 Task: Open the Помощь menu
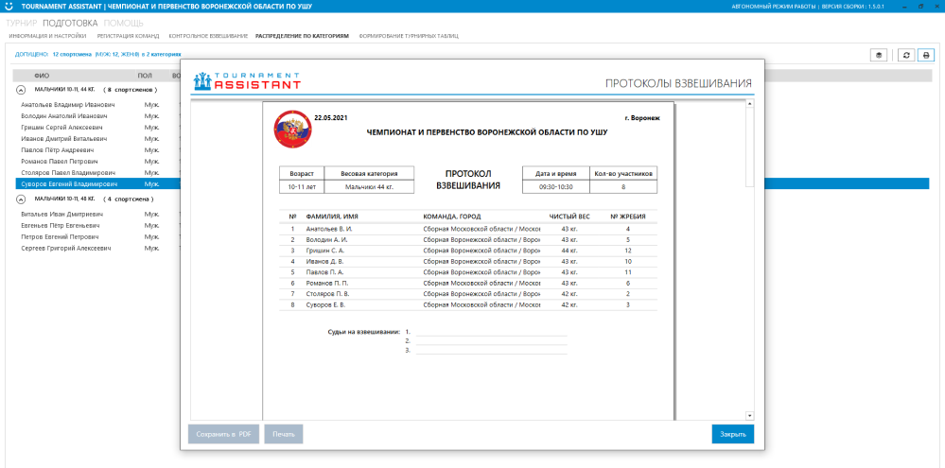tap(124, 22)
